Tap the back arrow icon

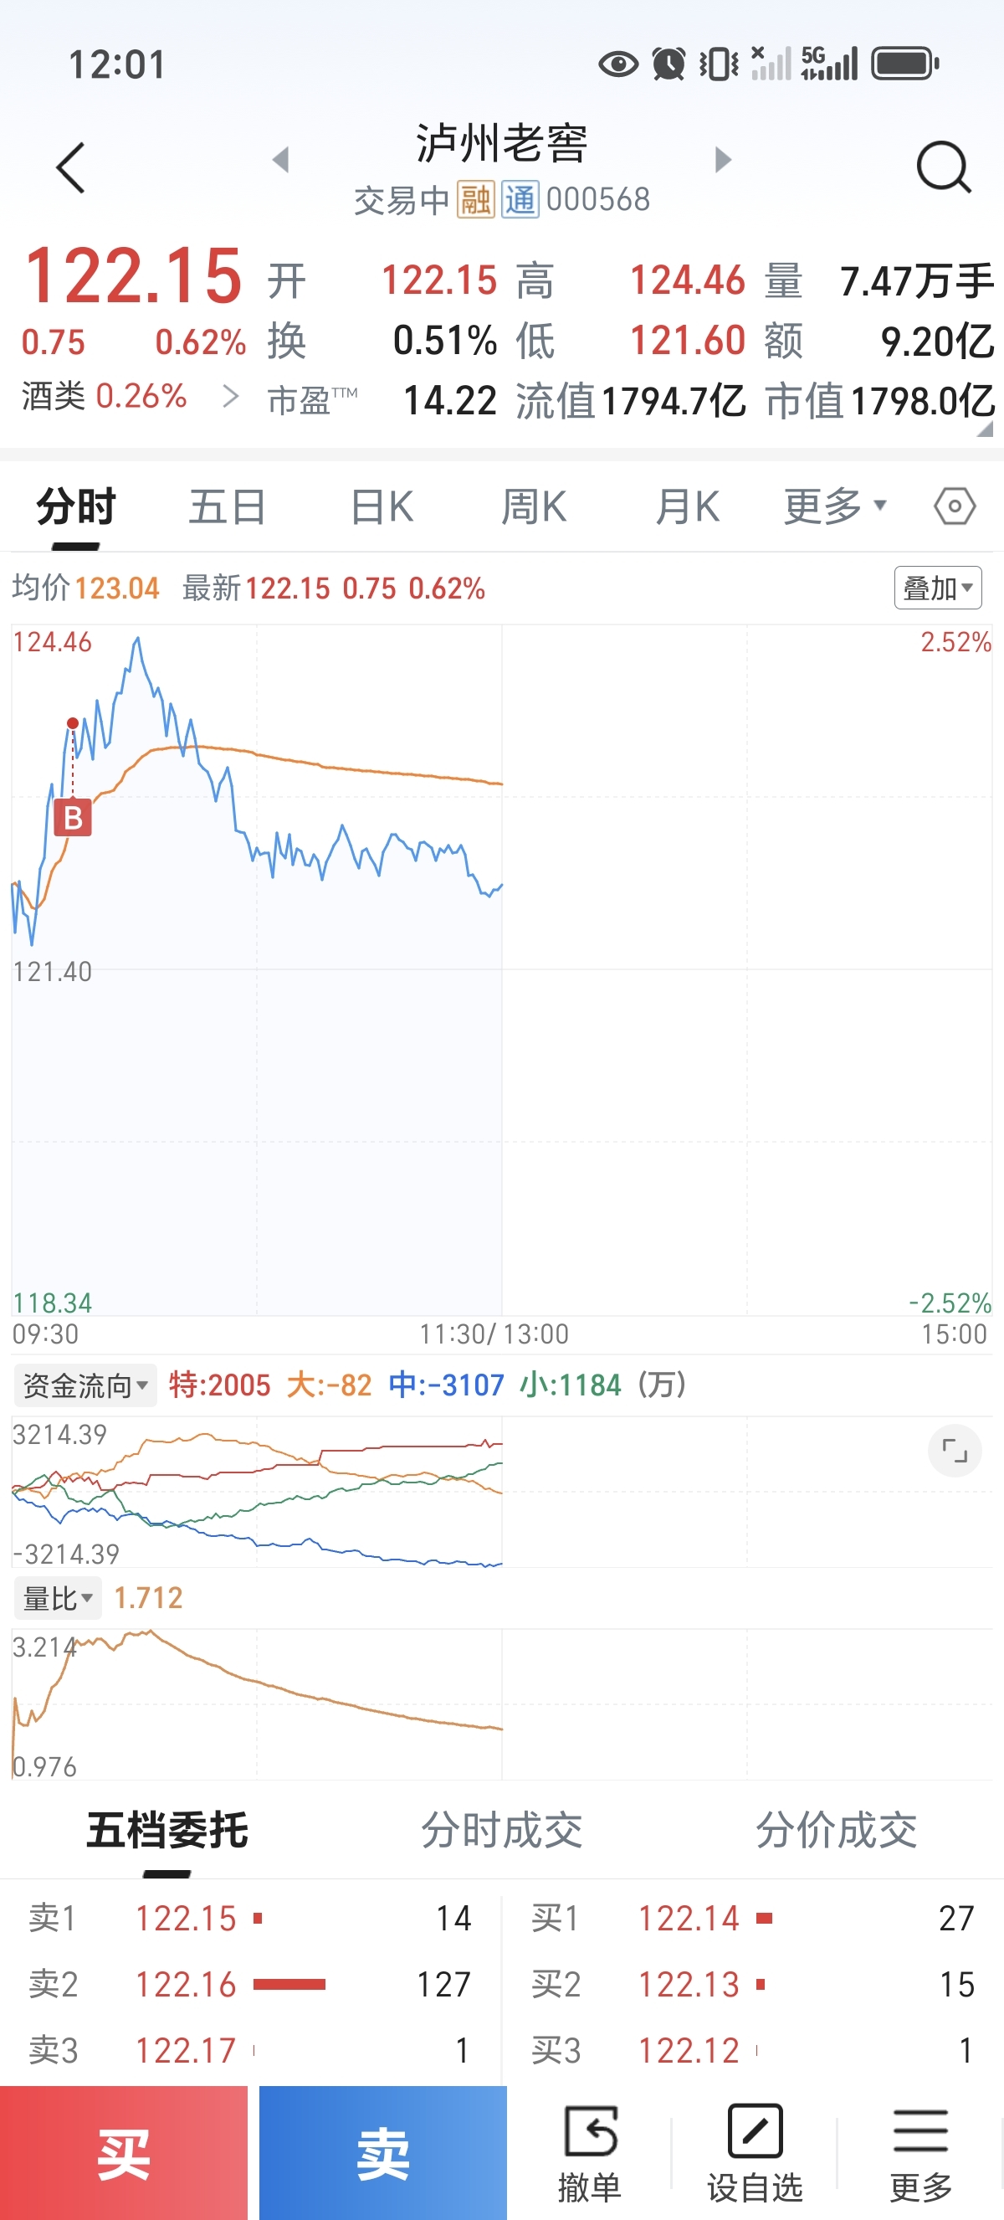coord(70,167)
